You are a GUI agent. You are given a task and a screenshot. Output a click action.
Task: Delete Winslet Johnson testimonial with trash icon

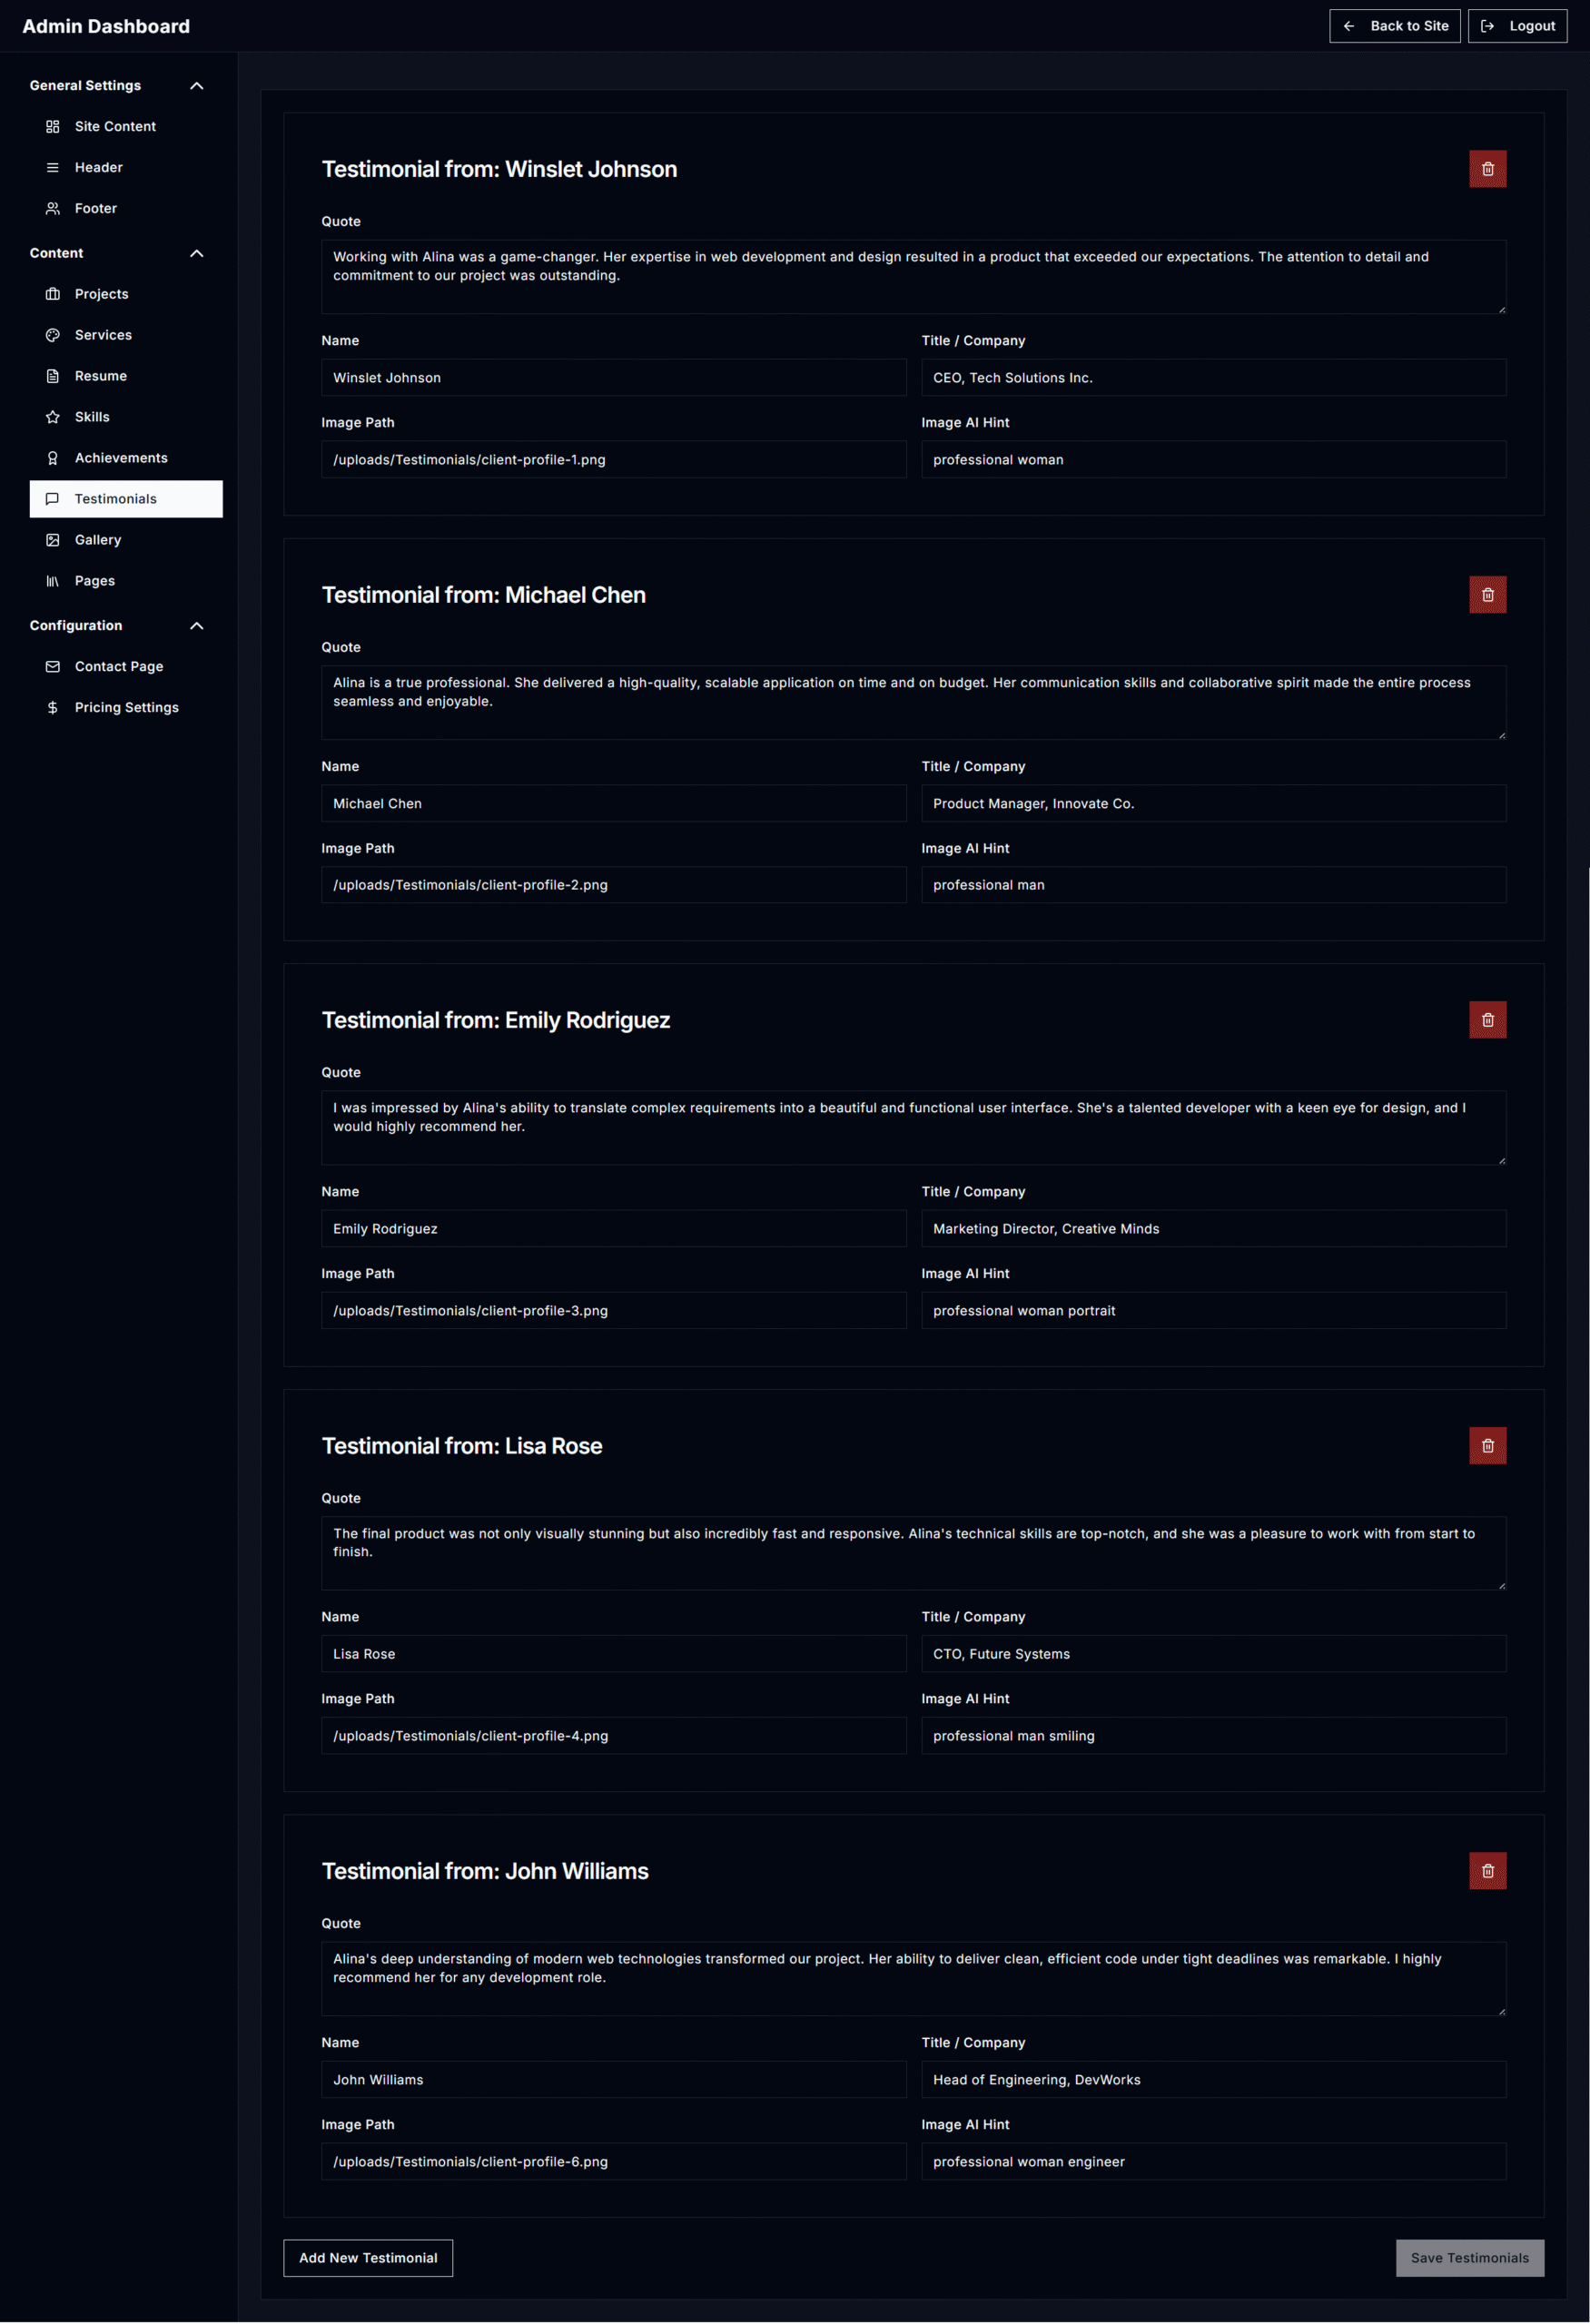click(x=1488, y=168)
